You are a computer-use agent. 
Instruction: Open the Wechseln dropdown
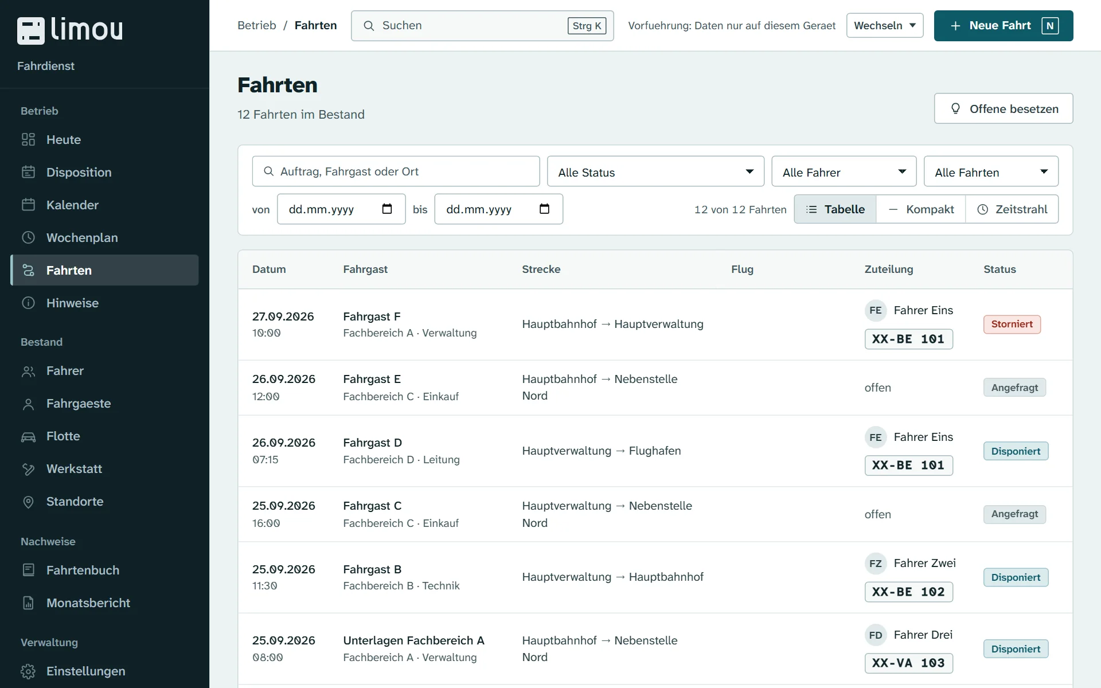coord(885,26)
